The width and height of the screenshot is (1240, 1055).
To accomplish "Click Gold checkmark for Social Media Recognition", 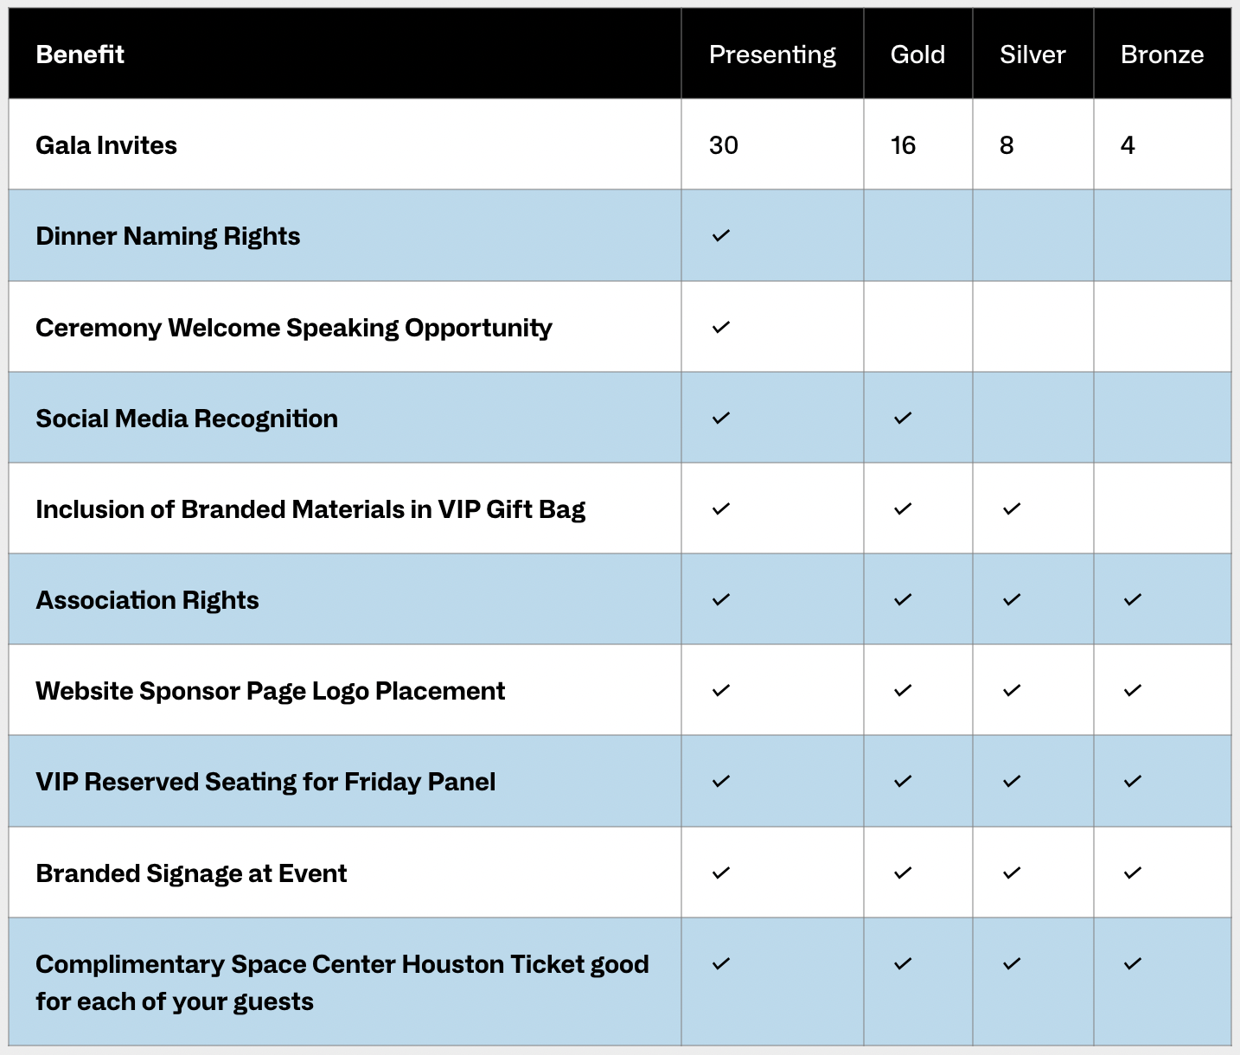I will 903,418.
